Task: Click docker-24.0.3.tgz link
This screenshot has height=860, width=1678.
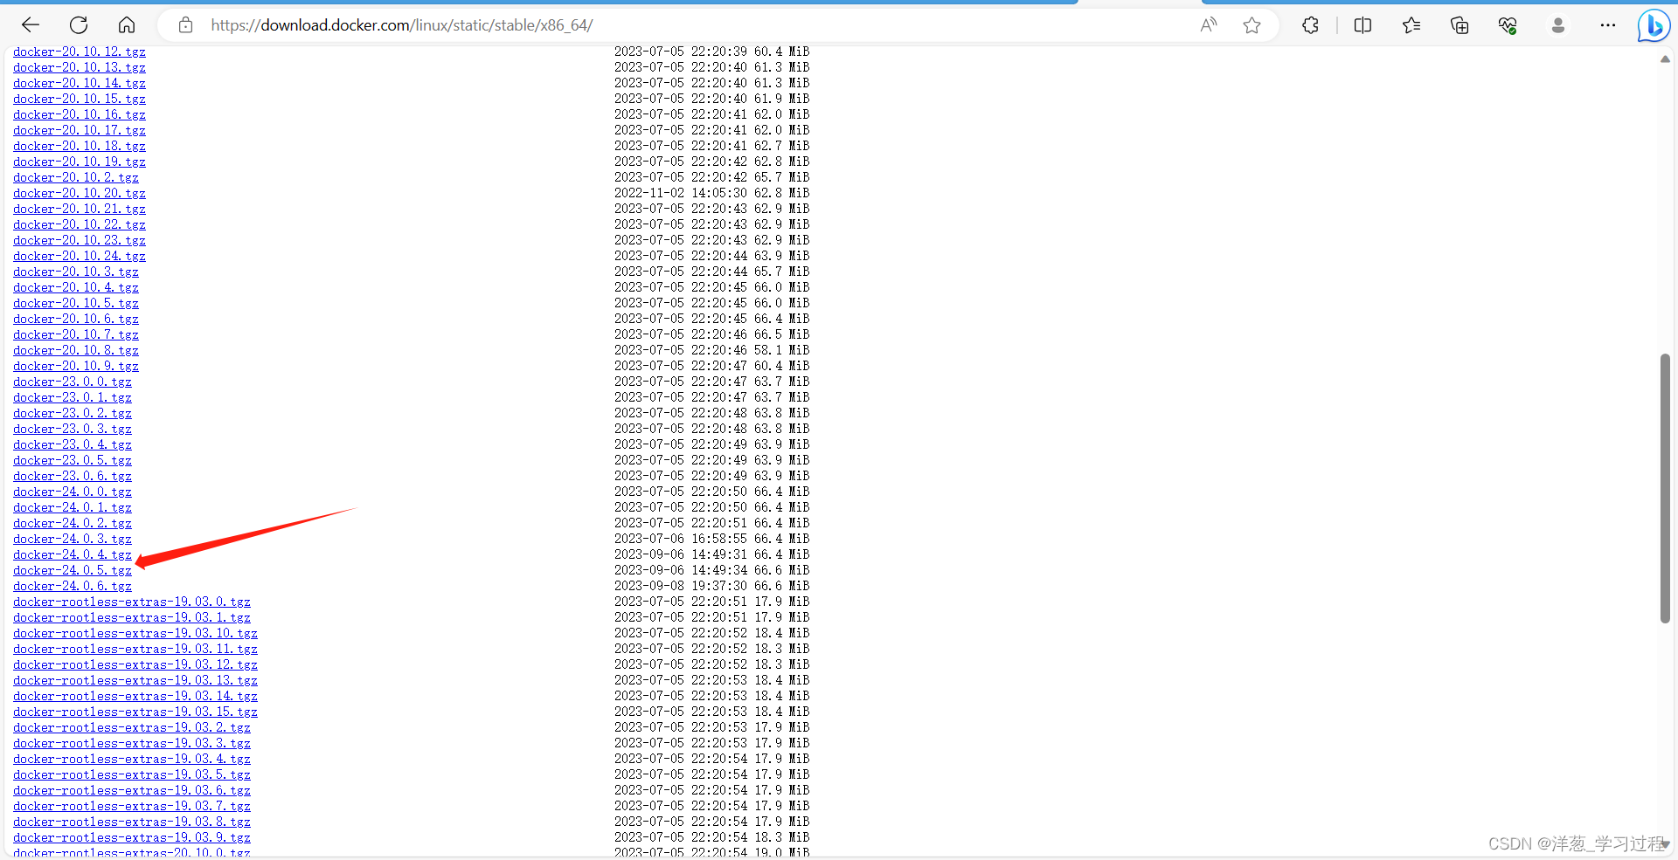Action: point(73,539)
